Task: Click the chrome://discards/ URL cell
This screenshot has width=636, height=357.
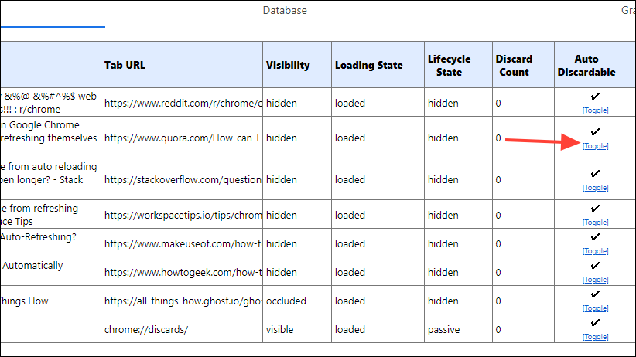Action: [146, 329]
